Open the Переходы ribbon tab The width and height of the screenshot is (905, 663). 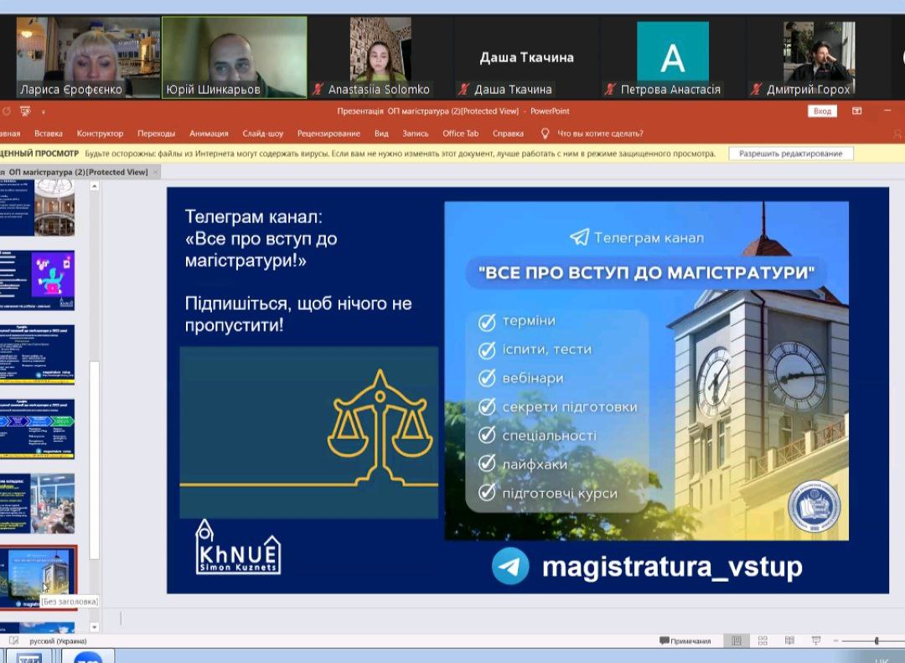pos(156,133)
